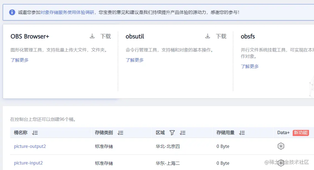Screen dimensions: 314x170
Task: Open the 区域 filter funnel icon
Action: pyautogui.click(x=172, y=133)
